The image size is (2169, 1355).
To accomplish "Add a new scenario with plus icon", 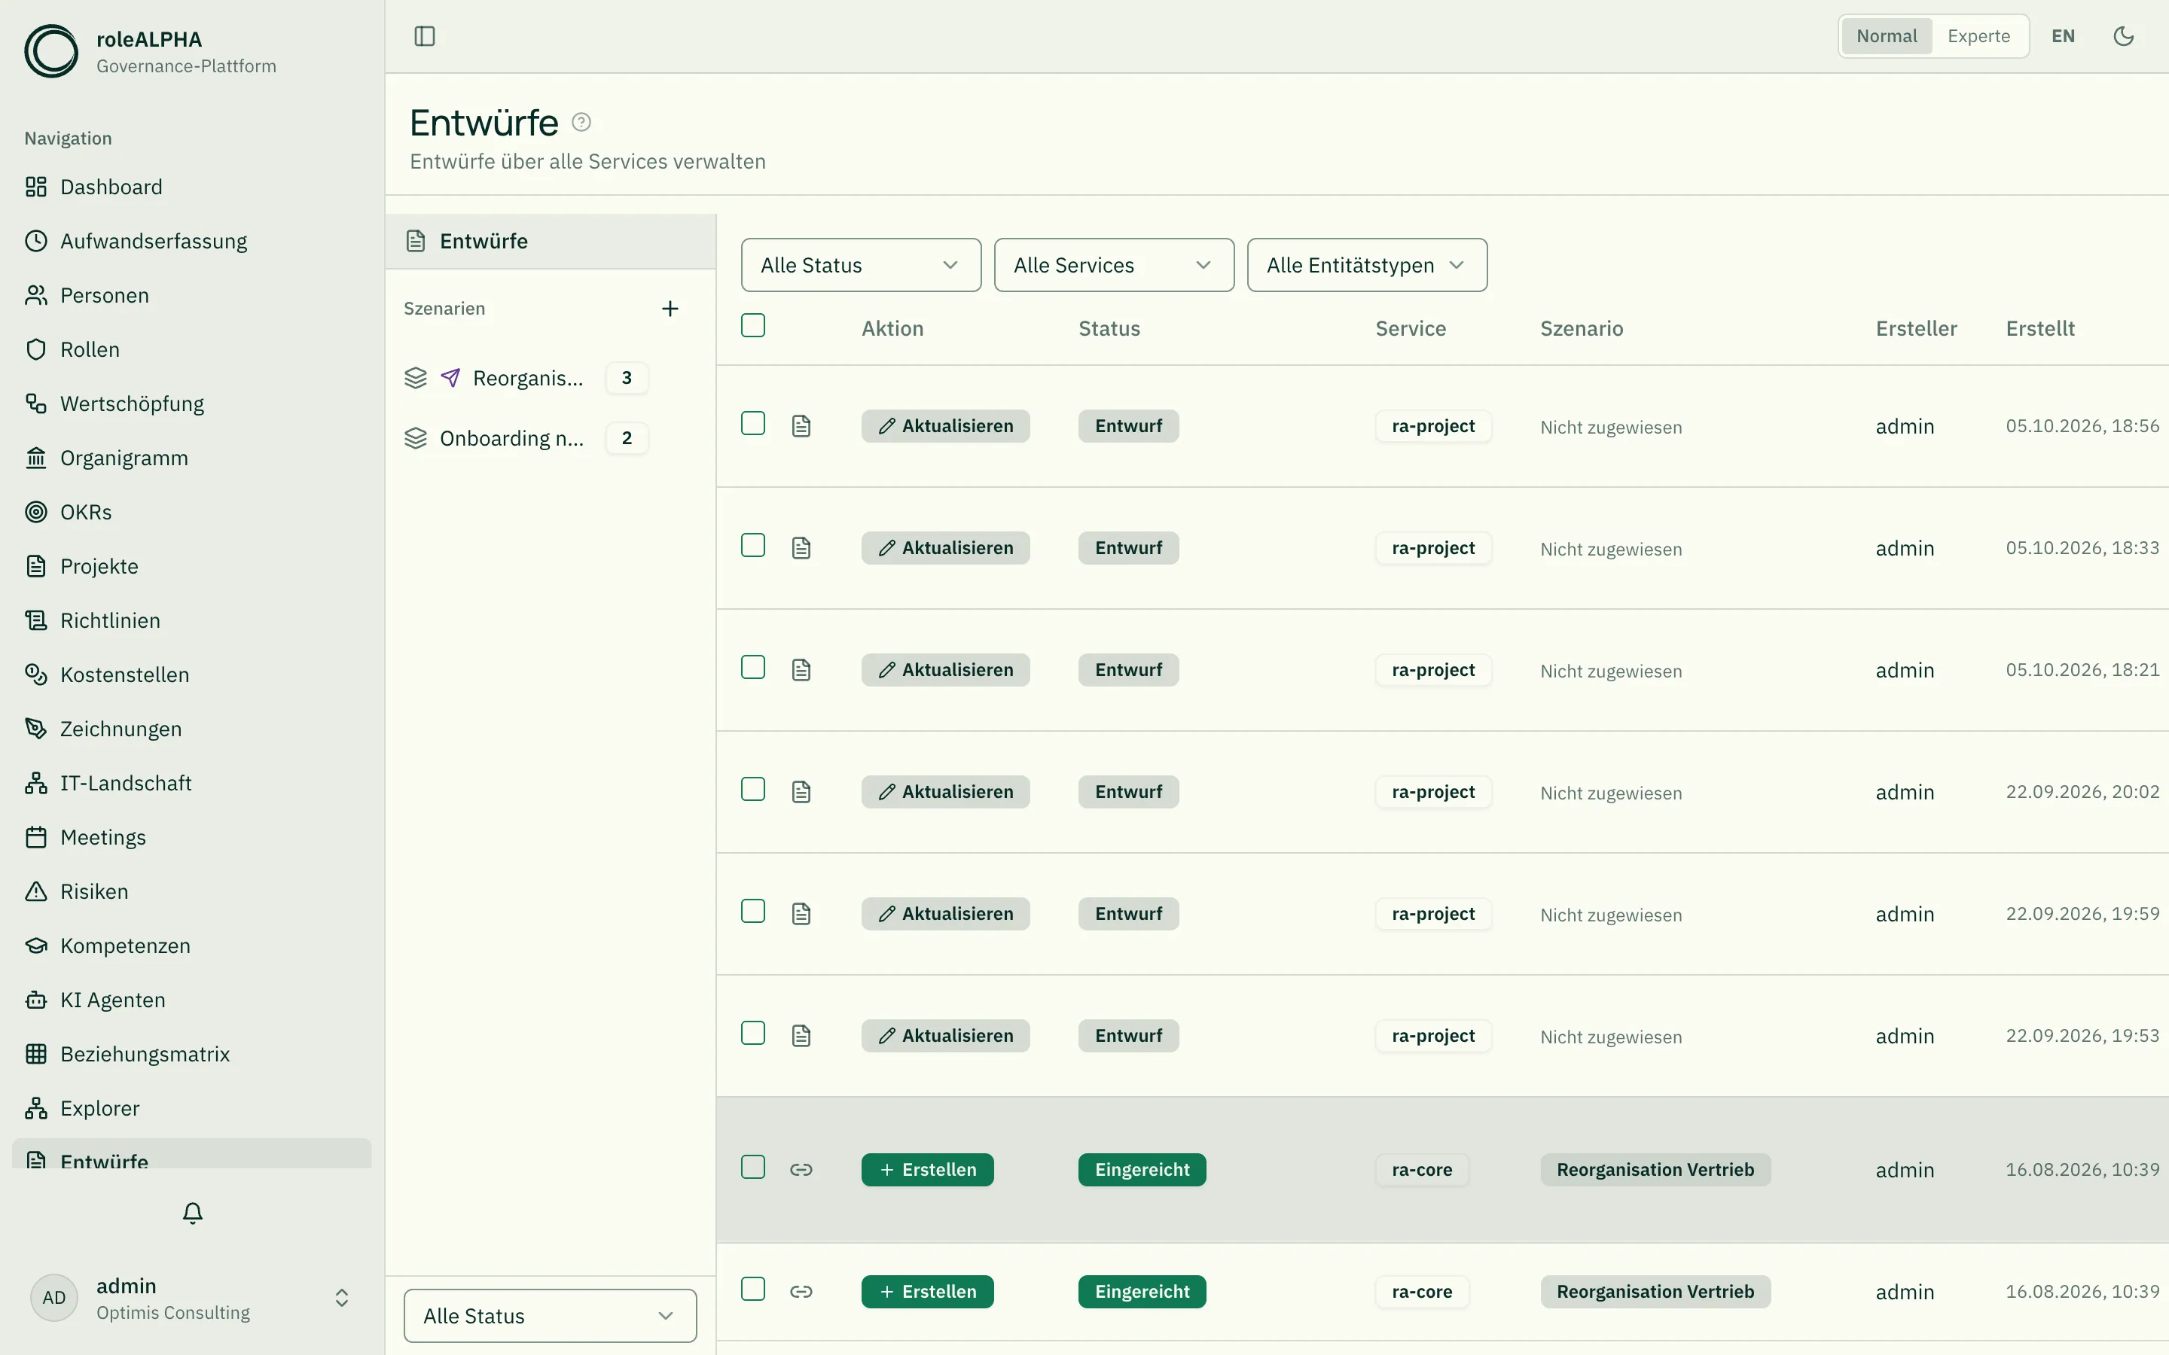I will [x=670, y=309].
